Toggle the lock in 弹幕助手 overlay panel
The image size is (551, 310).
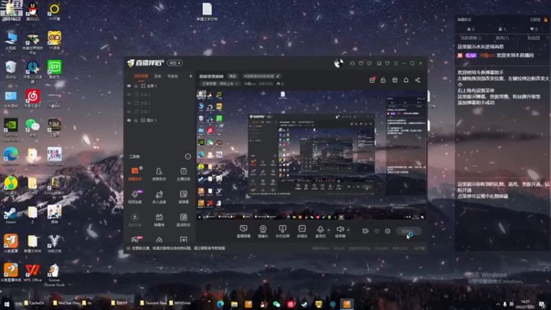tap(545, 20)
